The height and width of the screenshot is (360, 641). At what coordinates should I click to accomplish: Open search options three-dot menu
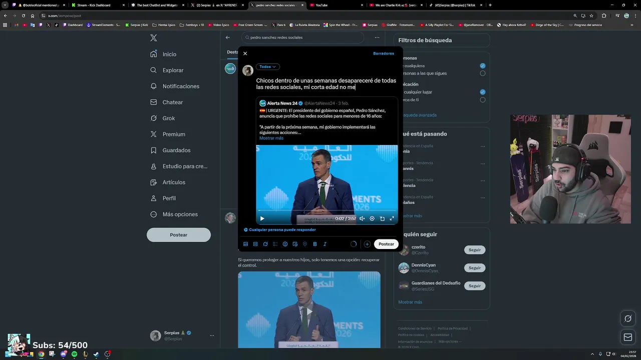pos(377,37)
